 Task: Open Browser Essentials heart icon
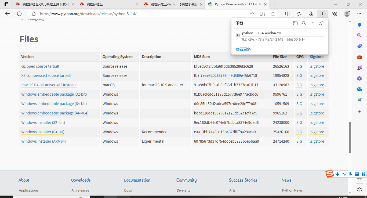335,14
